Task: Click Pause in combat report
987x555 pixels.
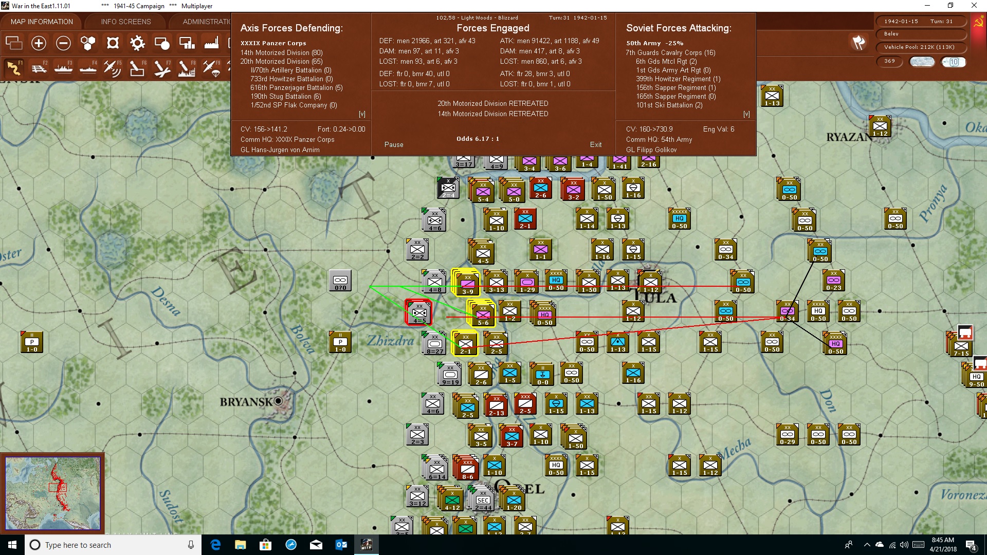Action: [394, 145]
